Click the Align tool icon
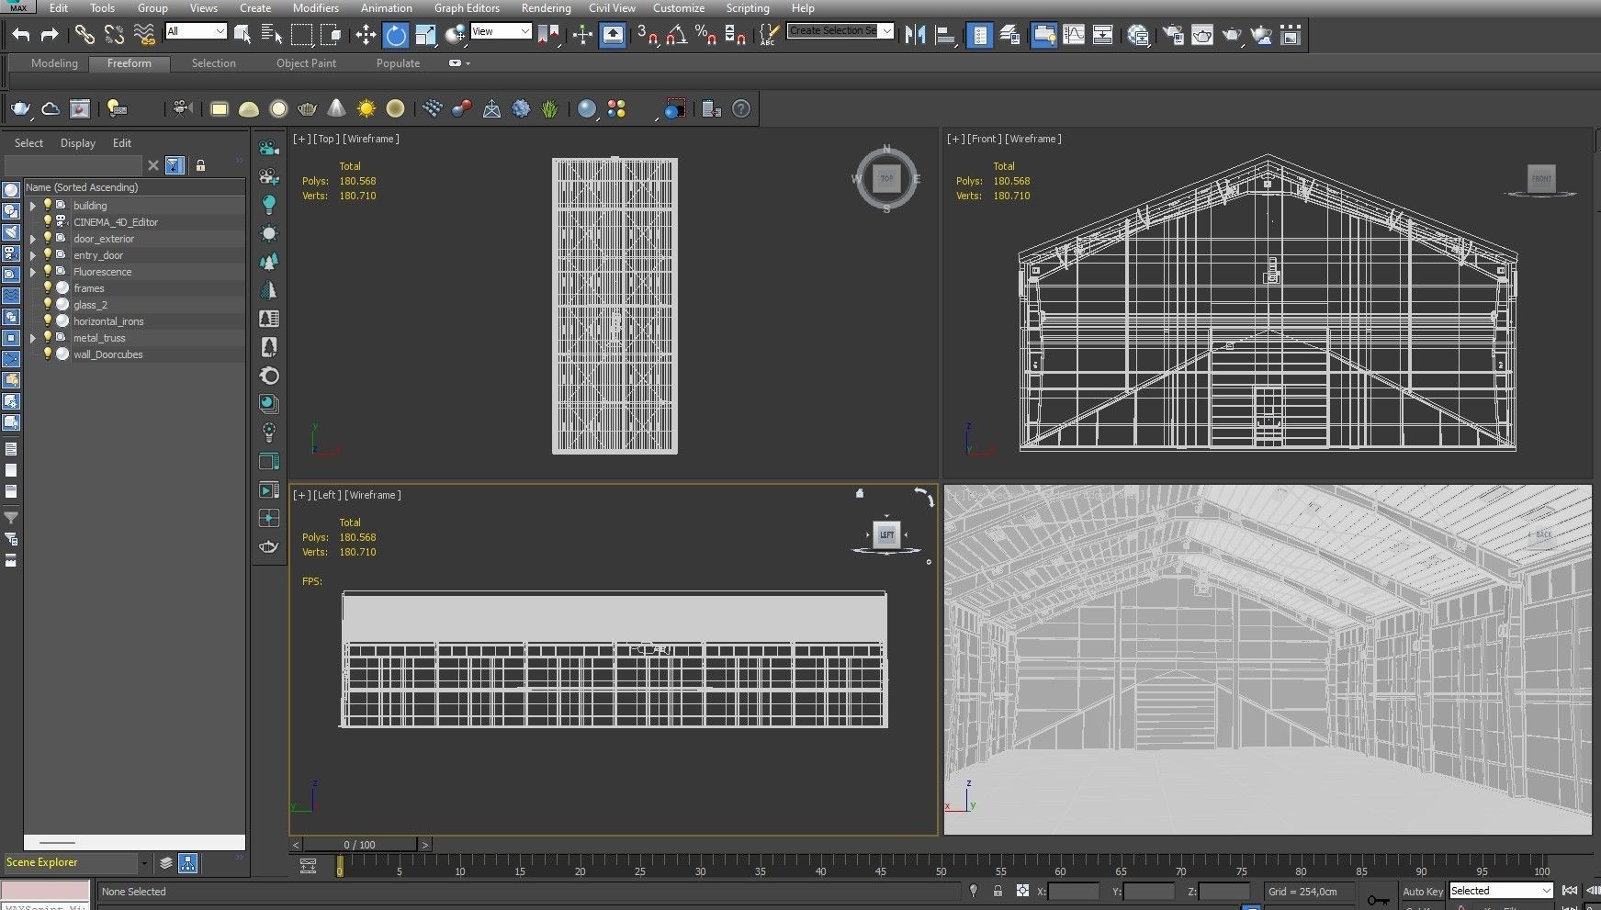This screenshot has height=910, width=1601. [x=944, y=35]
